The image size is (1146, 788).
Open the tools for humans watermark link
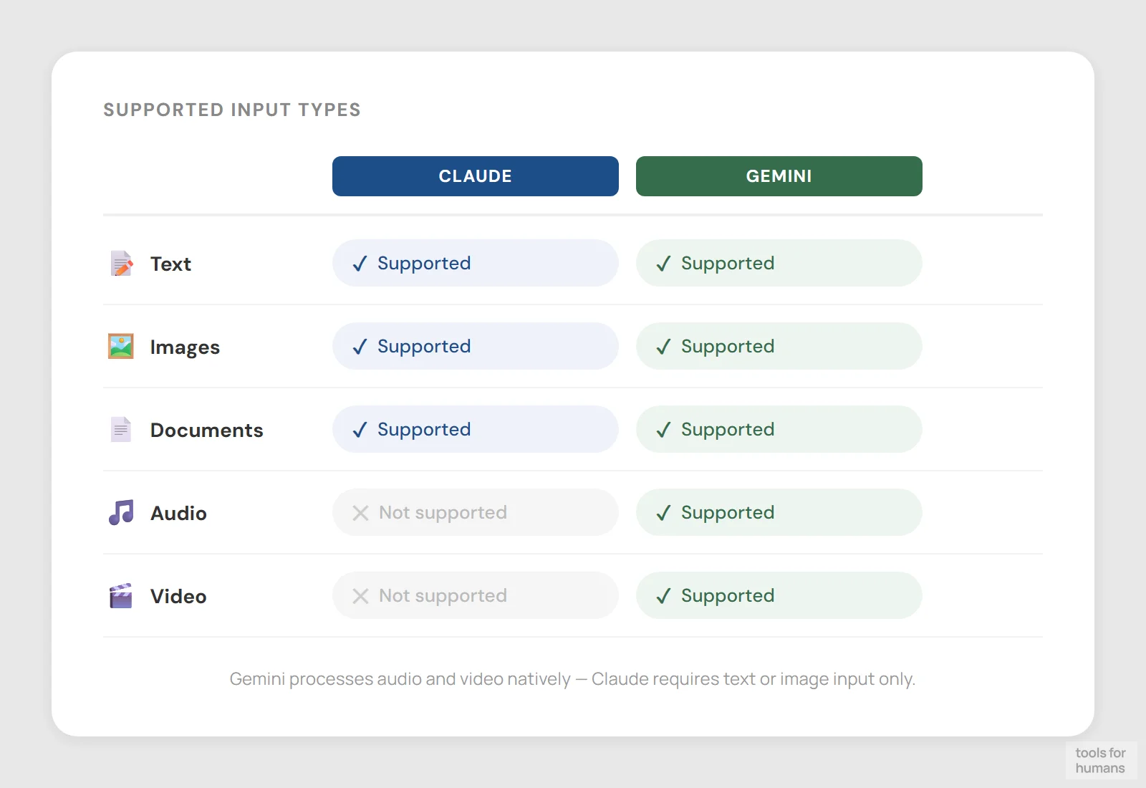[x=1100, y=760]
